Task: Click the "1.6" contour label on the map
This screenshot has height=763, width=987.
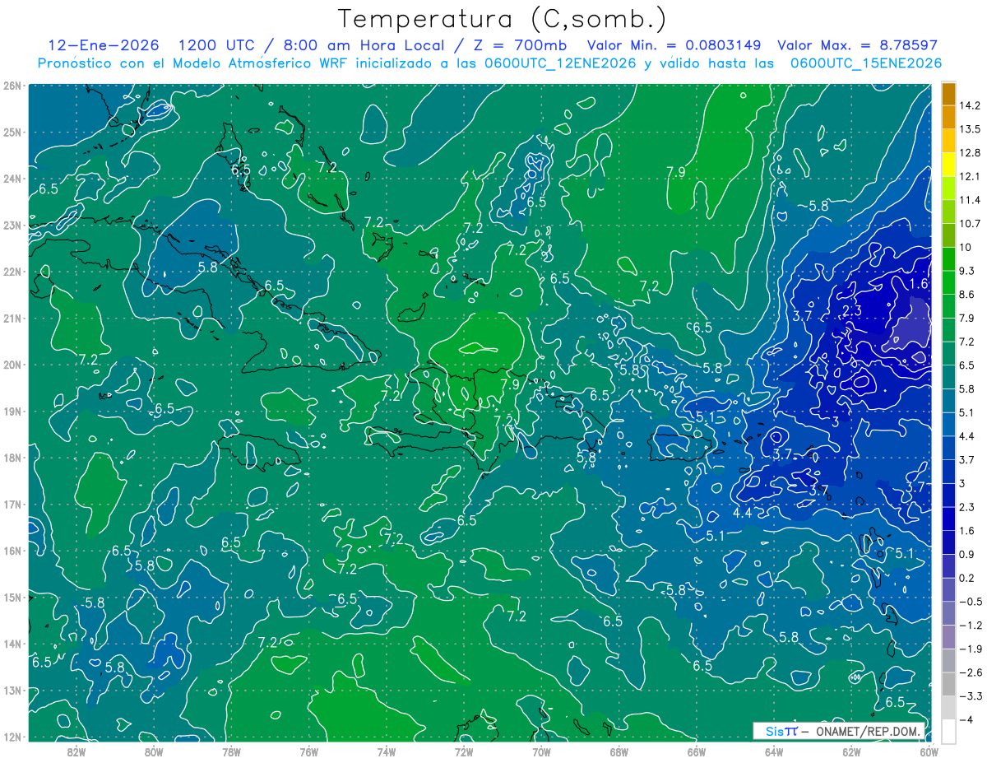Action: pyautogui.click(x=920, y=284)
